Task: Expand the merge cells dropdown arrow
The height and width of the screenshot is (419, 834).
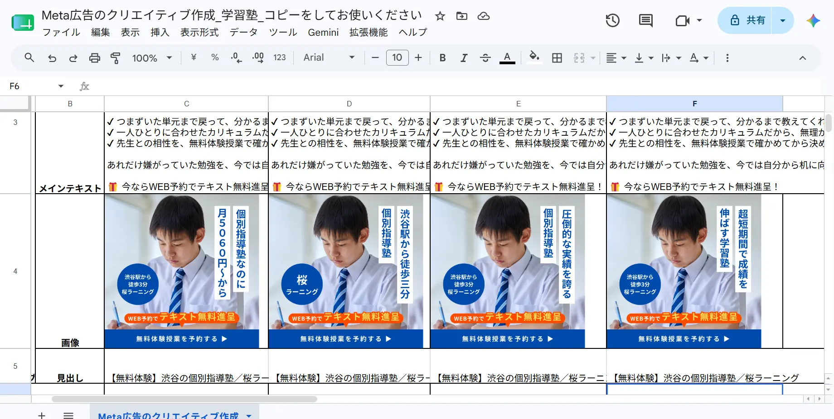Action: pos(592,58)
